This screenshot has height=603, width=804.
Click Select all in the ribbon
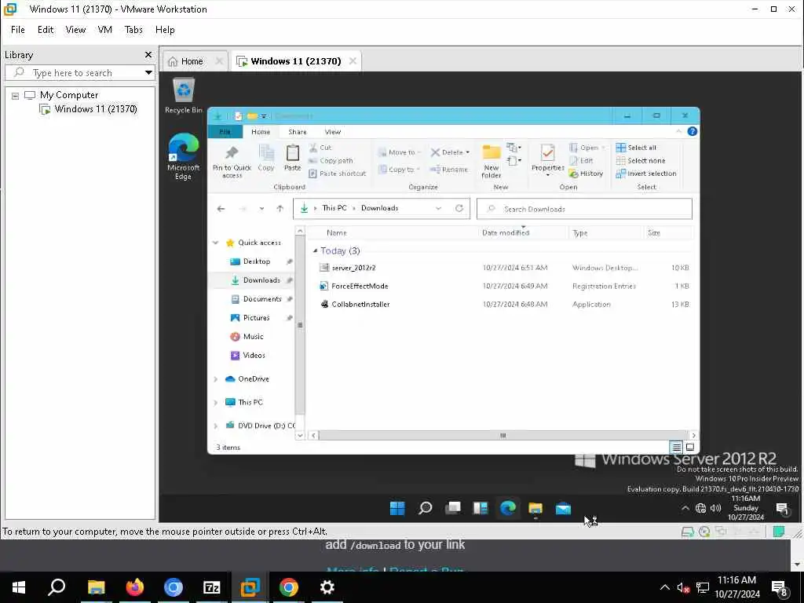pyautogui.click(x=636, y=148)
